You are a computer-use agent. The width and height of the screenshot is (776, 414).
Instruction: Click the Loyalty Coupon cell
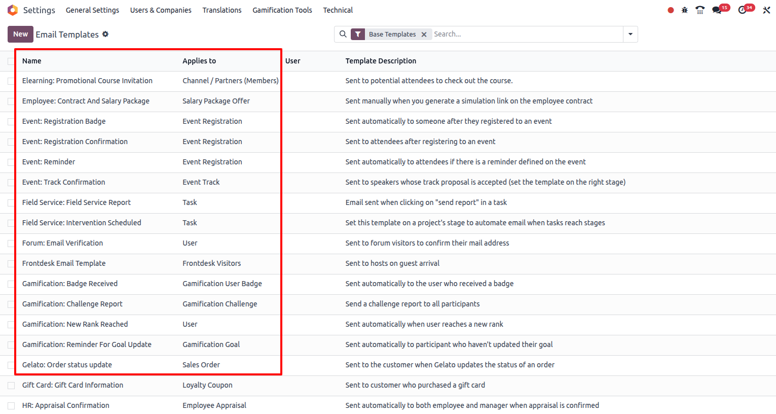(x=207, y=385)
